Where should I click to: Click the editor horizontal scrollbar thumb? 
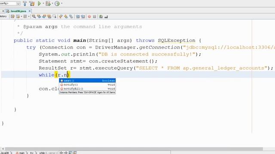point(134,149)
